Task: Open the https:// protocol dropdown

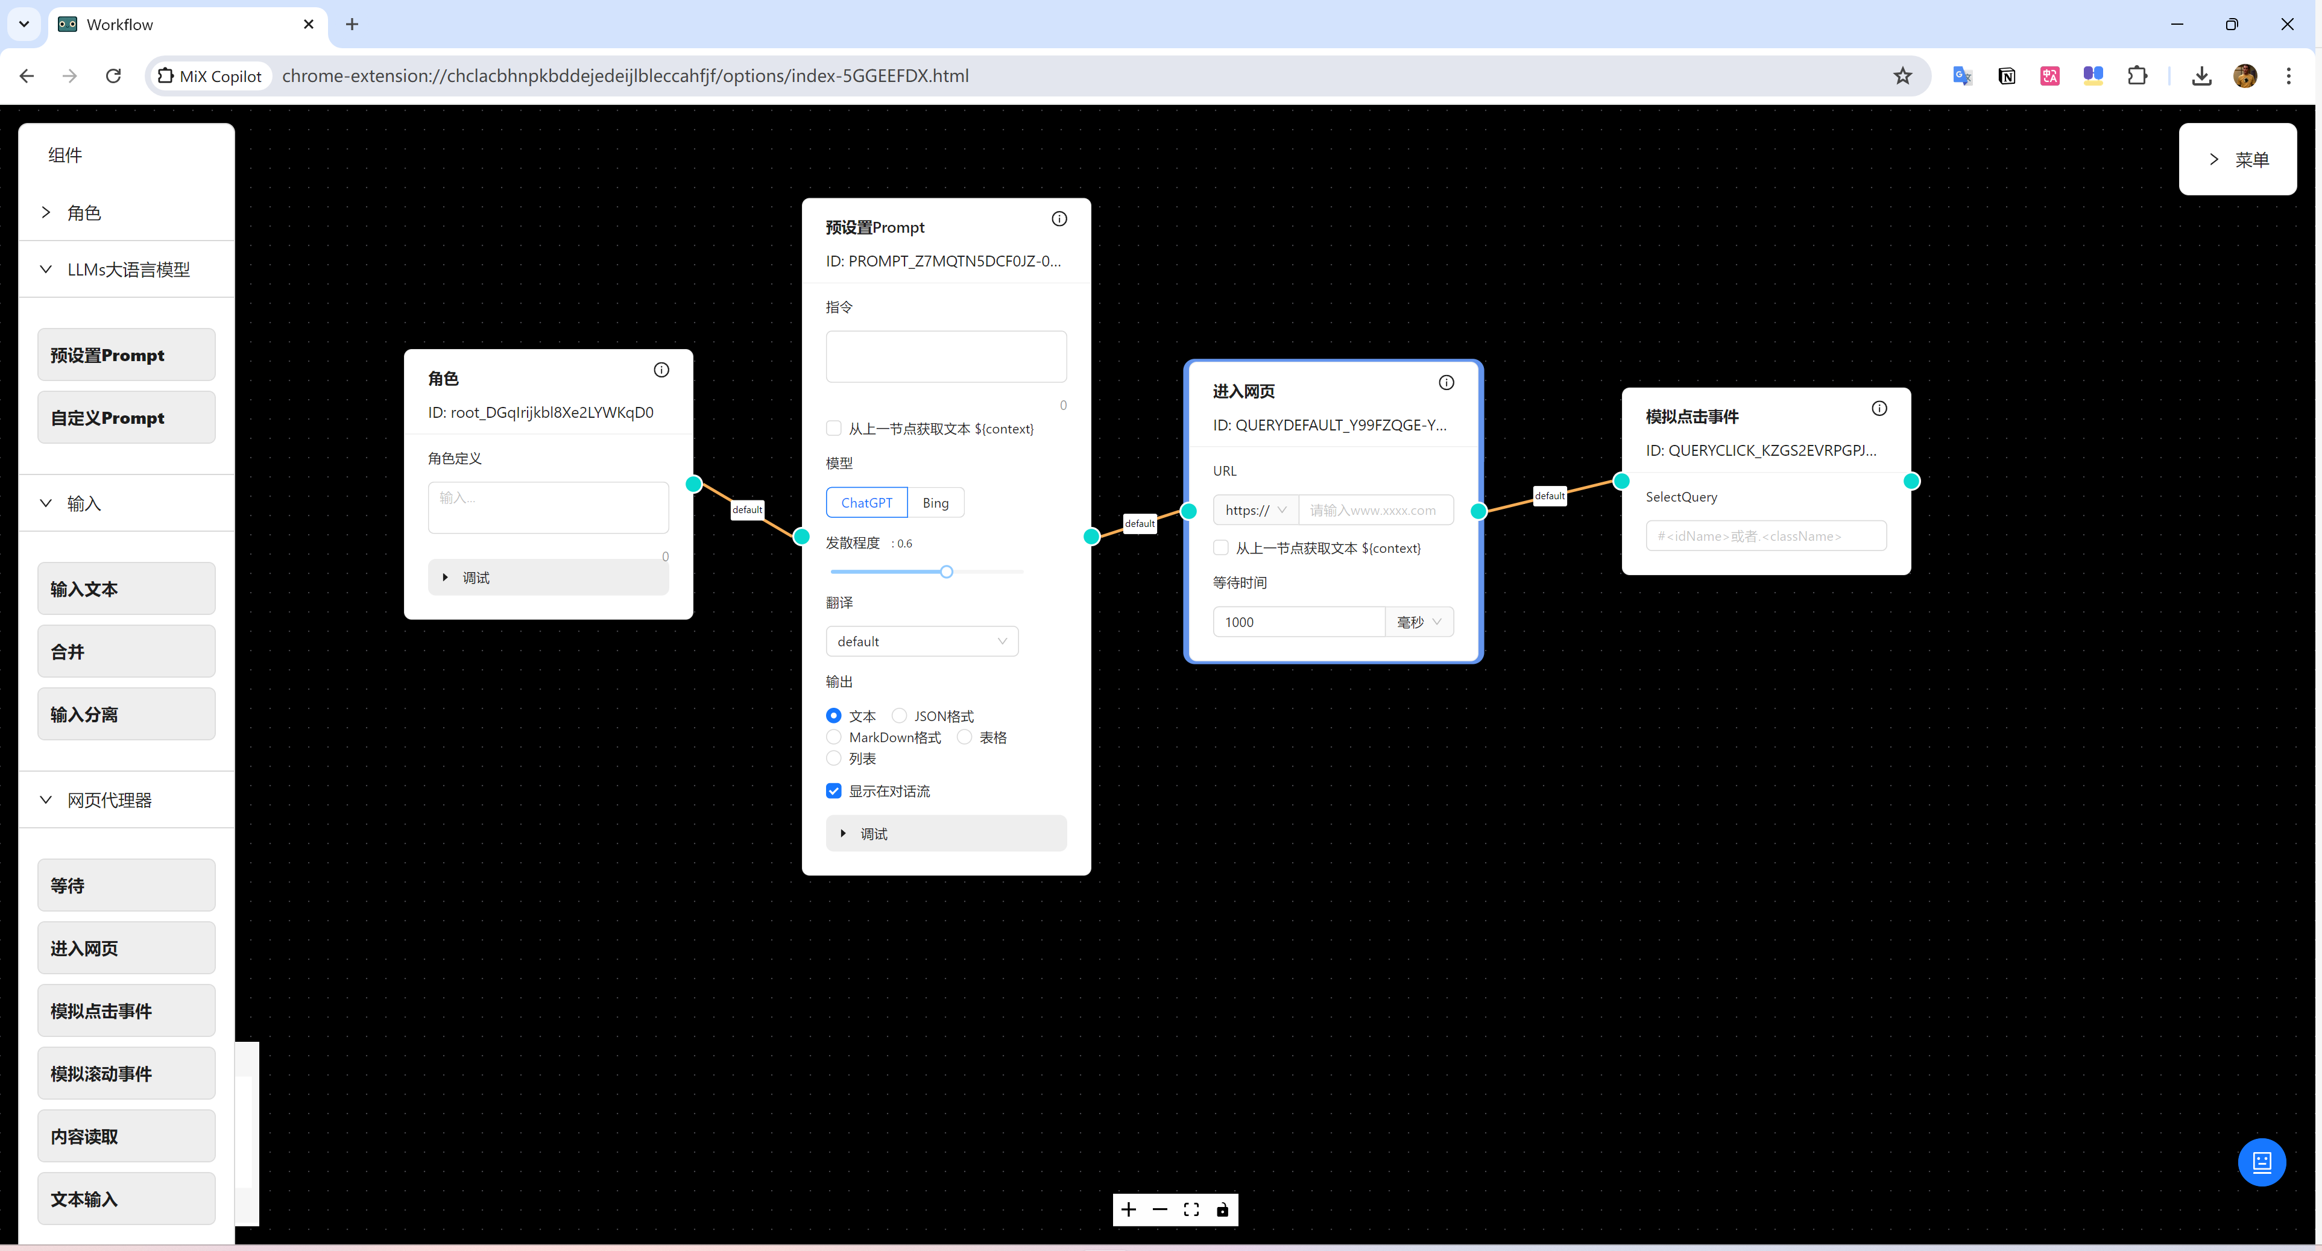Action: (1255, 510)
